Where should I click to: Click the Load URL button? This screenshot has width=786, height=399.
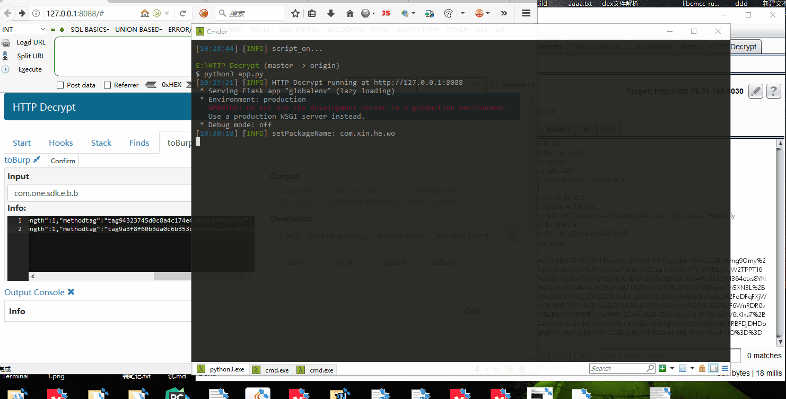tap(31, 42)
